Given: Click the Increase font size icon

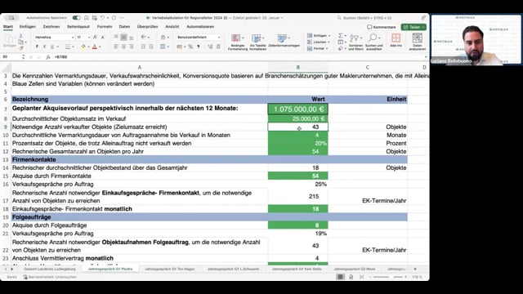Looking at the screenshot, I should tap(96, 38).
